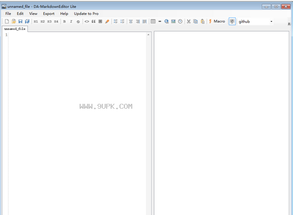This screenshot has height=215, width=293.
Task: Insert date and time with the clock icon
Action: point(180,22)
